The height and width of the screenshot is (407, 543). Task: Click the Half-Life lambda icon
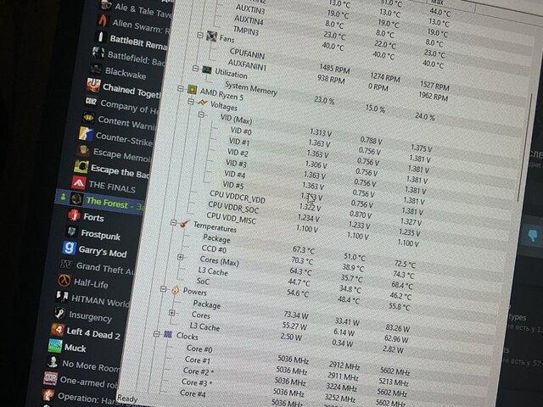[64, 281]
